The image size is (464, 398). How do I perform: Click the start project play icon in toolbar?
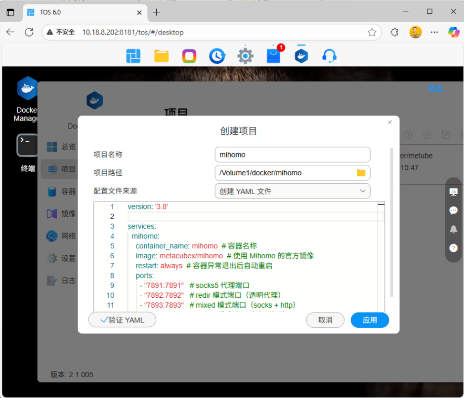coord(408,135)
